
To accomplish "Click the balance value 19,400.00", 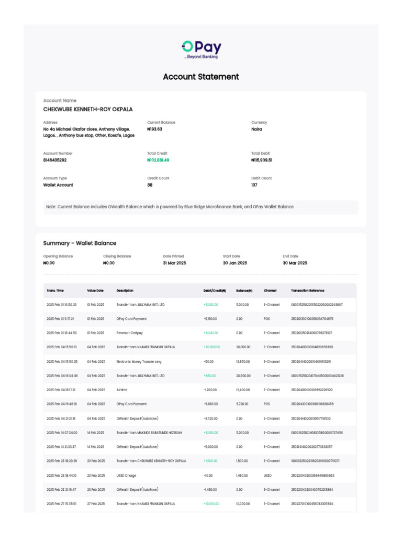I will 243,390.
